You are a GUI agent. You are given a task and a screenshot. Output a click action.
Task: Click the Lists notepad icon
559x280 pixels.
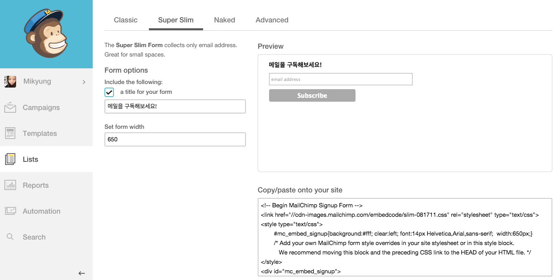pos(10,159)
